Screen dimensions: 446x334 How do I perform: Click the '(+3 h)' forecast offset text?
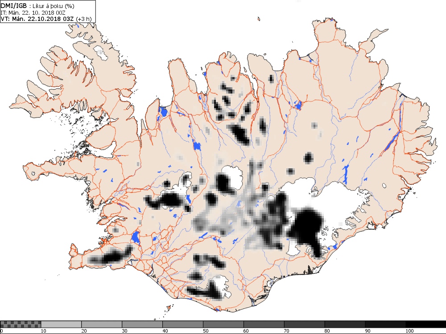coord(84,19)
